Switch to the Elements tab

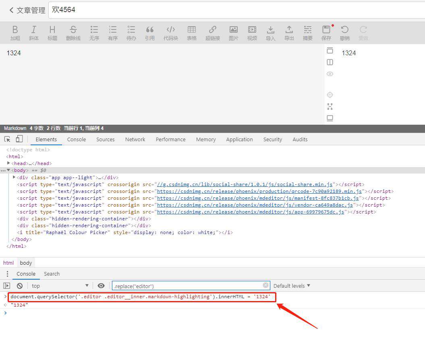pyautogui.click(x=46, y=139)
